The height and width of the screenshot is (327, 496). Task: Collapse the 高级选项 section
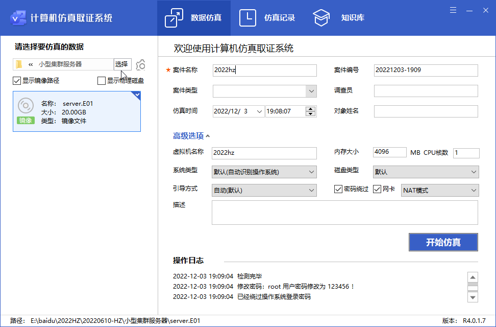[191, 136]
